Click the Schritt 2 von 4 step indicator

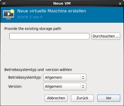click(30, 17)
